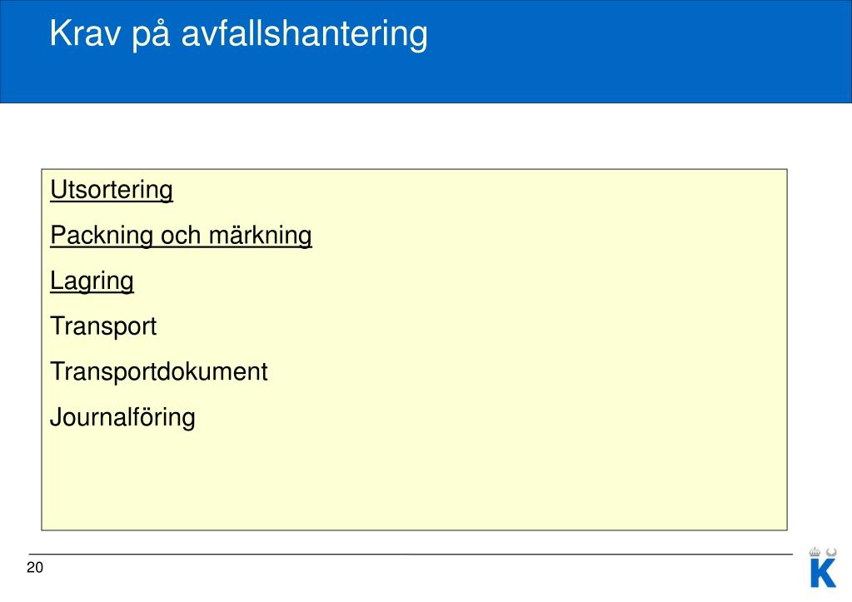Click the word avfallshantering in the title
The height and width of the screenshot is (602, 852).
click(x=304, y=34)
